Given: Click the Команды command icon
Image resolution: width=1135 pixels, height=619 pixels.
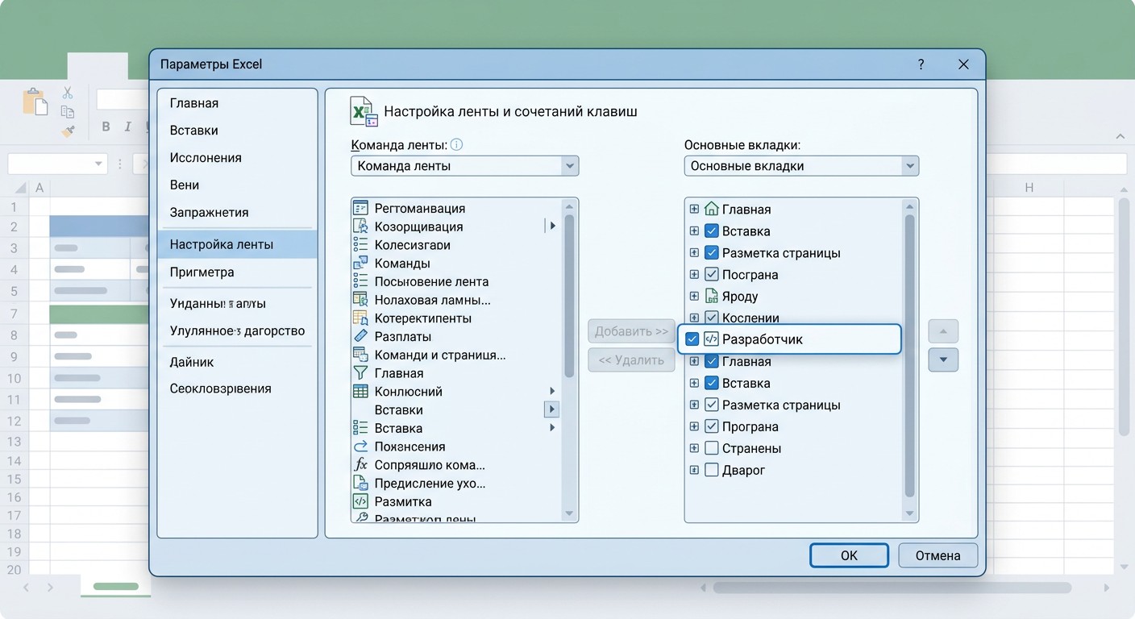Looking at the screenshot, I should coord(360,263).
